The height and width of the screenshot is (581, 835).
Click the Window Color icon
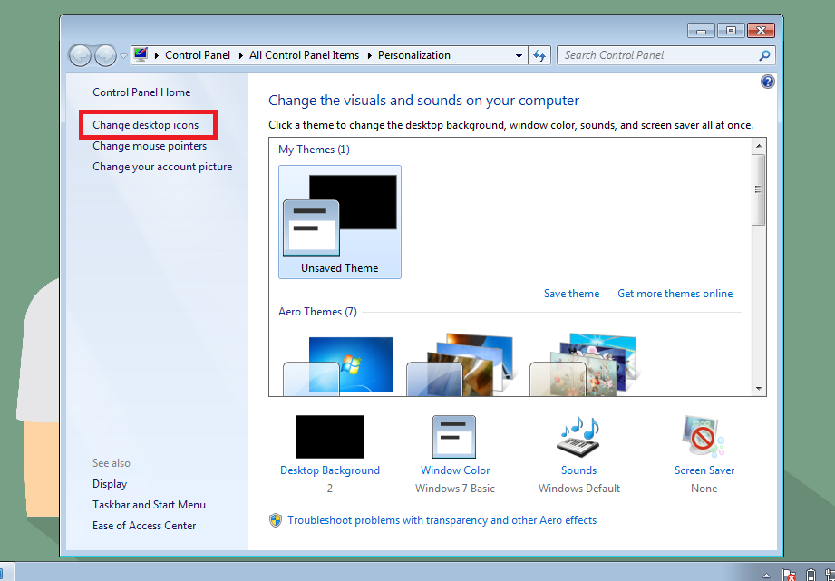pos(454,437)
